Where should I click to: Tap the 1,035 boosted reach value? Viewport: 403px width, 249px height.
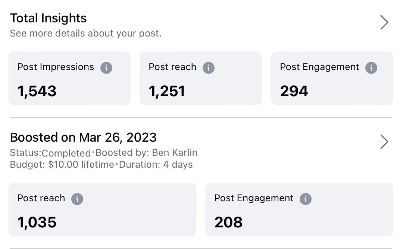pos(37,223)
